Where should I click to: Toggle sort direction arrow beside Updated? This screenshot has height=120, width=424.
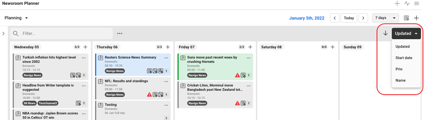pyautogui.click(x=386, y=33)
